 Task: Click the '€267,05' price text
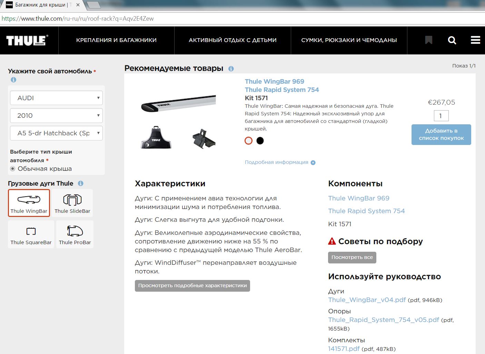click(x=442, y=102)
